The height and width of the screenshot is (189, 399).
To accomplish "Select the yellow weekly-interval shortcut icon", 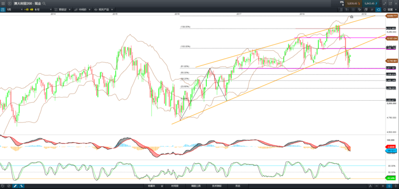I will click(x=31, y=9).
